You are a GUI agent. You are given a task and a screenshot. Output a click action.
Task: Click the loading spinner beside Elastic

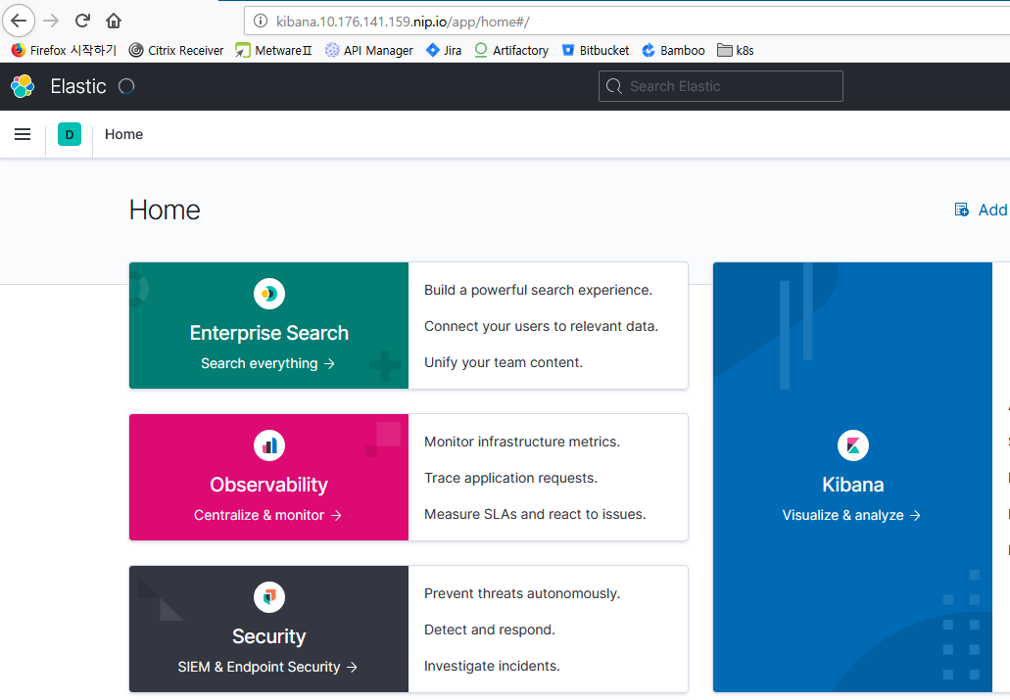click(126, 86)
